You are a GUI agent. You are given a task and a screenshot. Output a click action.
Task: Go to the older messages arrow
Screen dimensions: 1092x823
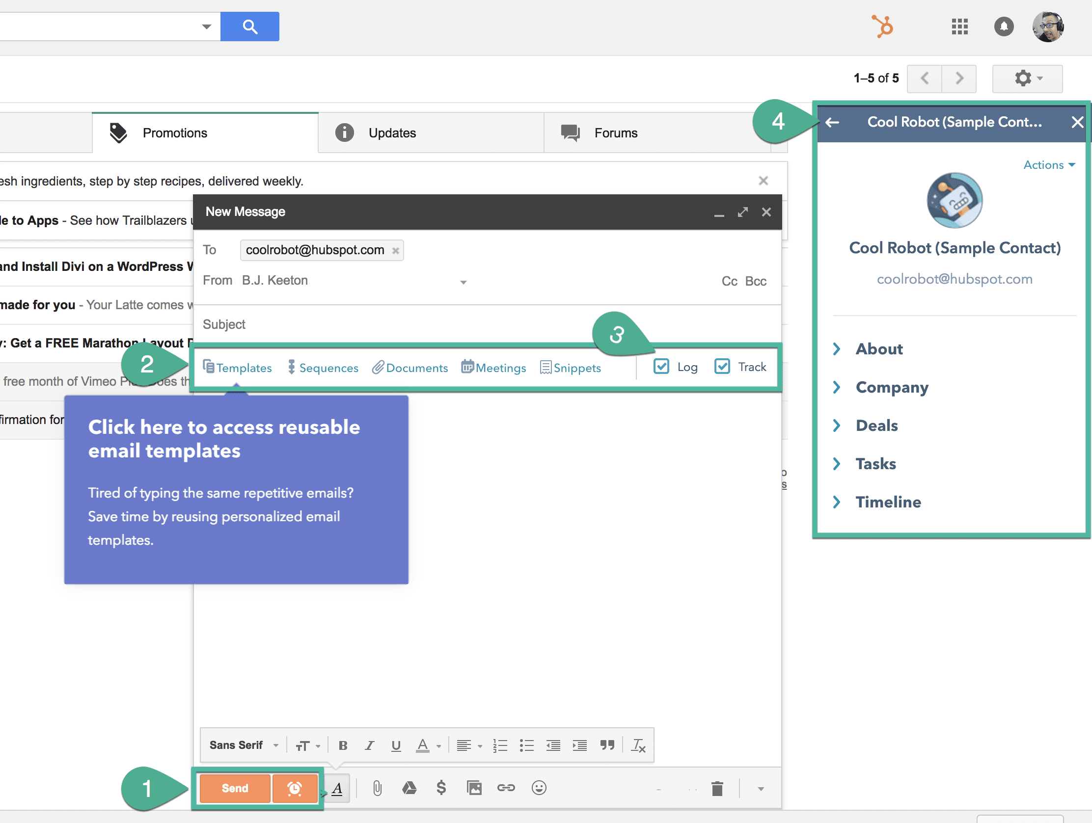pos(959,79)
